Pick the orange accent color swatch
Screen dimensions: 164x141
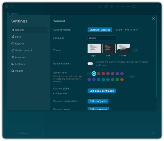(x=122, y=80)
